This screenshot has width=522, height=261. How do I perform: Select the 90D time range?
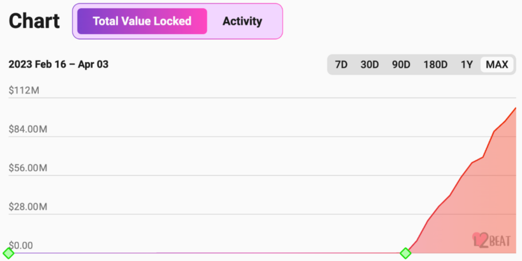(401, 64)
